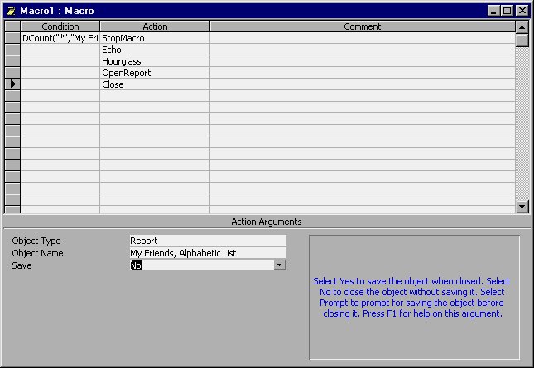534x368 pixels.
Task: Open the Save argument dropdown arrow
Action: tap(280, 265)
